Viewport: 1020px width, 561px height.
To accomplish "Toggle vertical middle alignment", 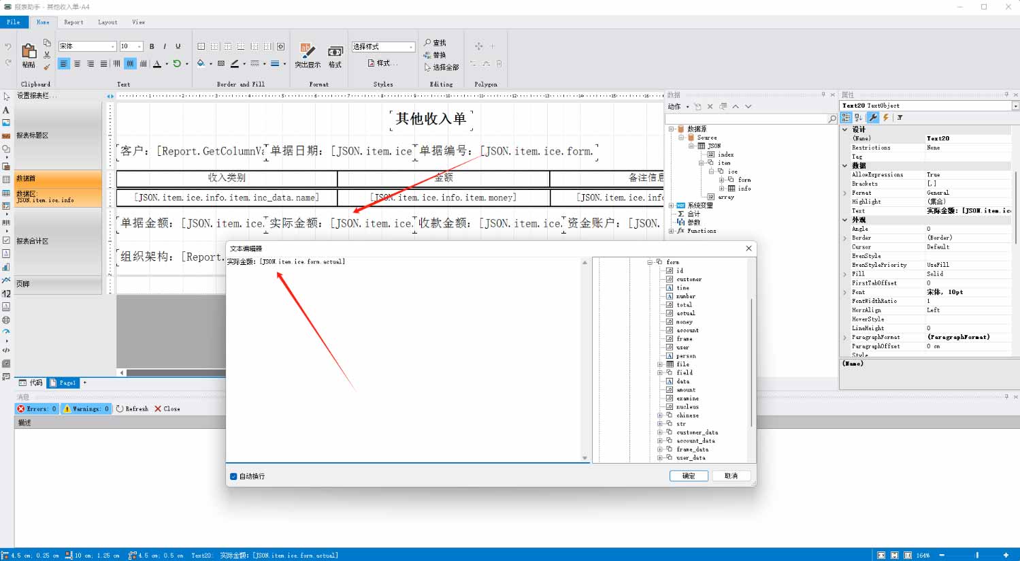I will point(130,64).
